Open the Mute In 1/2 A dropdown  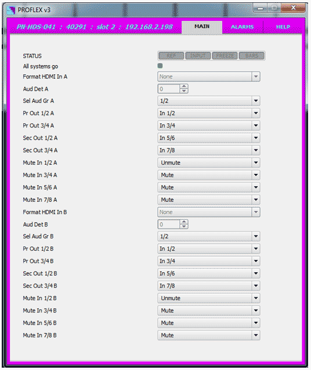[x=208, y=162]
